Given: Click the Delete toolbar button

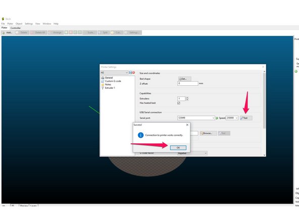Looking at the screenshot, I should point(22,33).
